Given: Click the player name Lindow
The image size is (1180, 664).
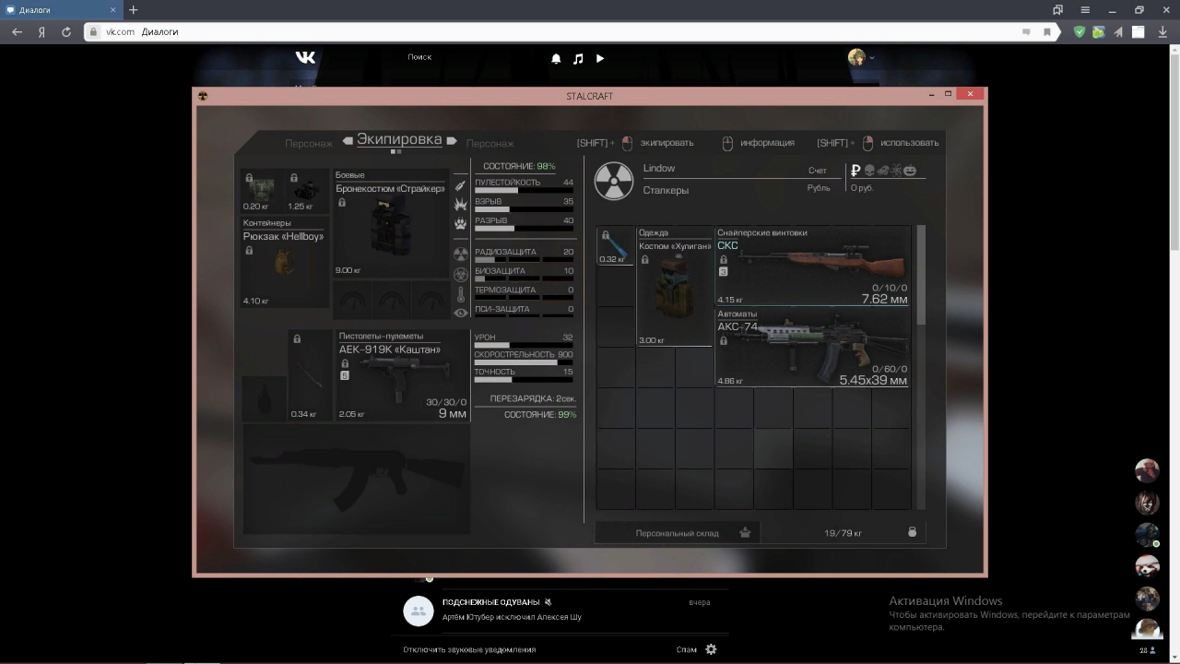Looking at the screenshot, I should pyautogui.click(x=659, y=169).
